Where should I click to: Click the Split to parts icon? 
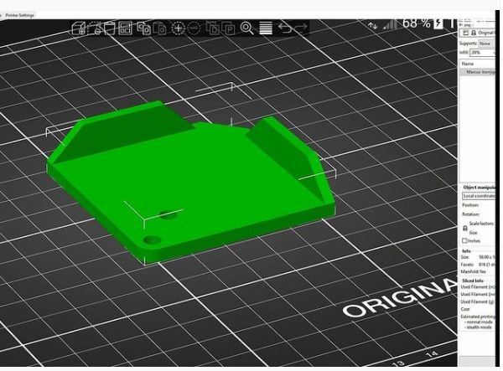[x=228, y=28]
